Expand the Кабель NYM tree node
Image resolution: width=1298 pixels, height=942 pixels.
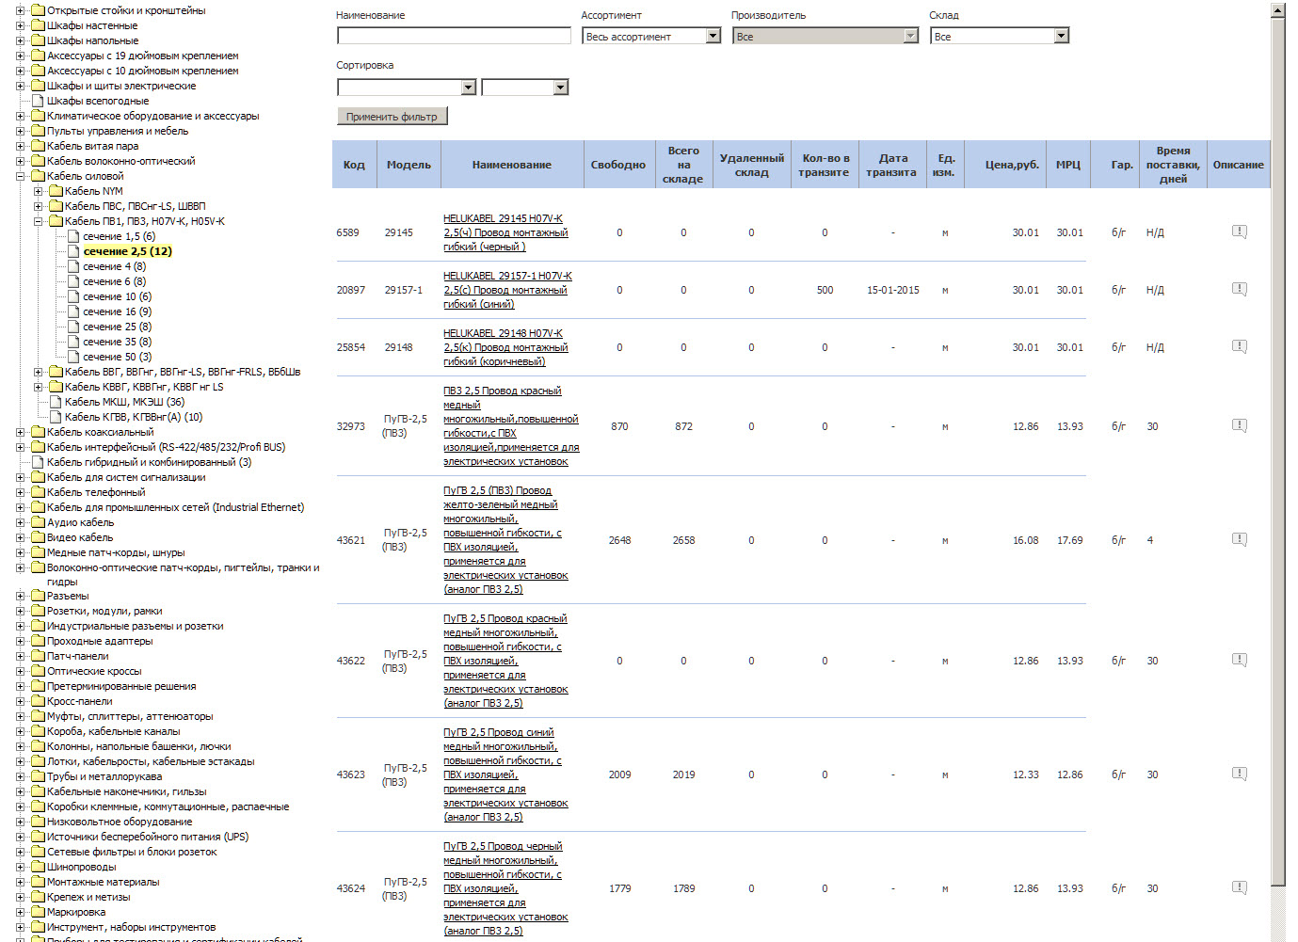38,191
